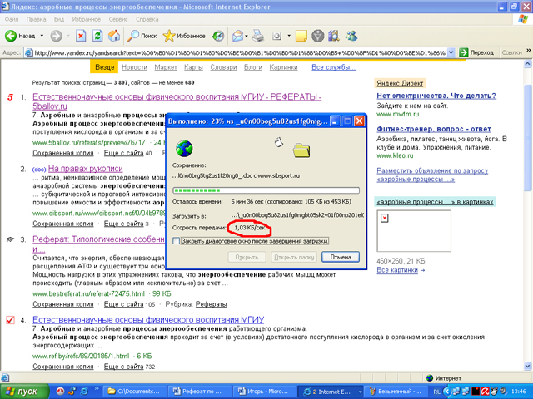Click the Edit page toolbar icon
Image resolution: width=533 pixels, height=399 pixels.
coord(276,36)
